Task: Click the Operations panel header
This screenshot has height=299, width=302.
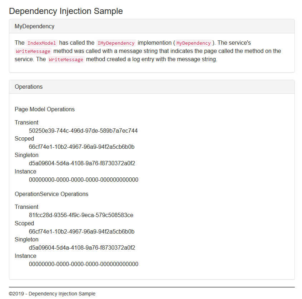Action: coord(29,87)
